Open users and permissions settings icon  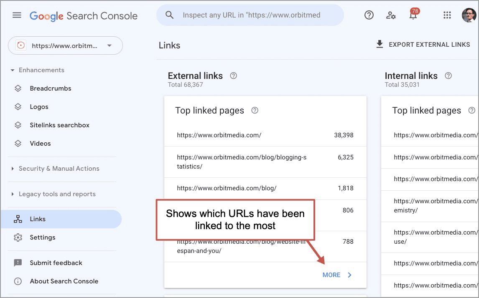(x=391, y=15)
